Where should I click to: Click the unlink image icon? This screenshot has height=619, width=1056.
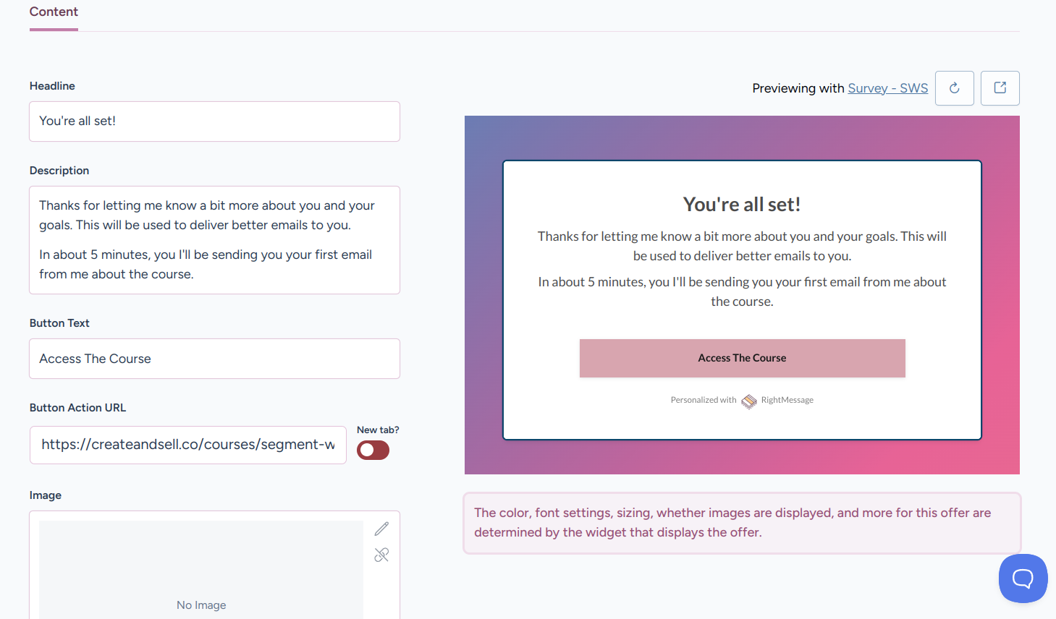(x=381, y=555)
